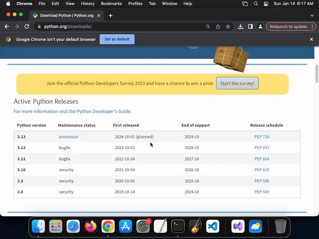
Task: Open the Bookmarks menu
Action: coord(111,4)
